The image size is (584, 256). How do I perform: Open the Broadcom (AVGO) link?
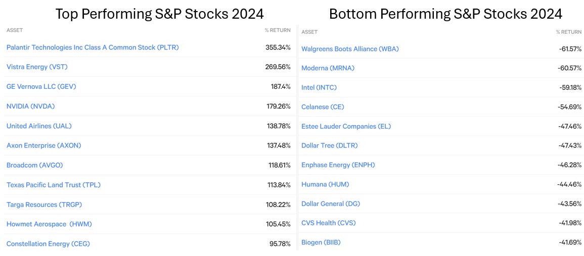point(37,165)
